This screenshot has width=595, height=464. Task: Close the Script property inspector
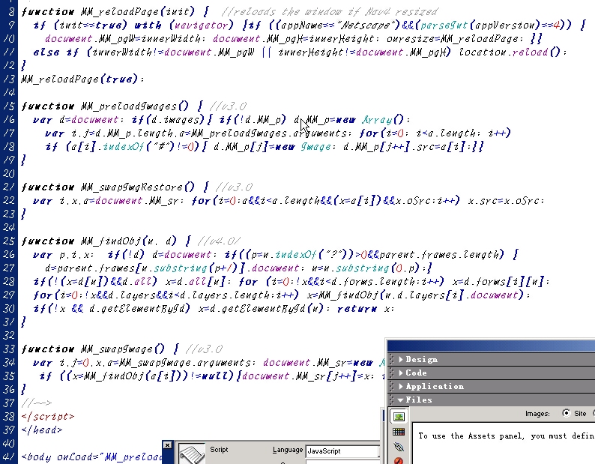click(x=167, y=445)
